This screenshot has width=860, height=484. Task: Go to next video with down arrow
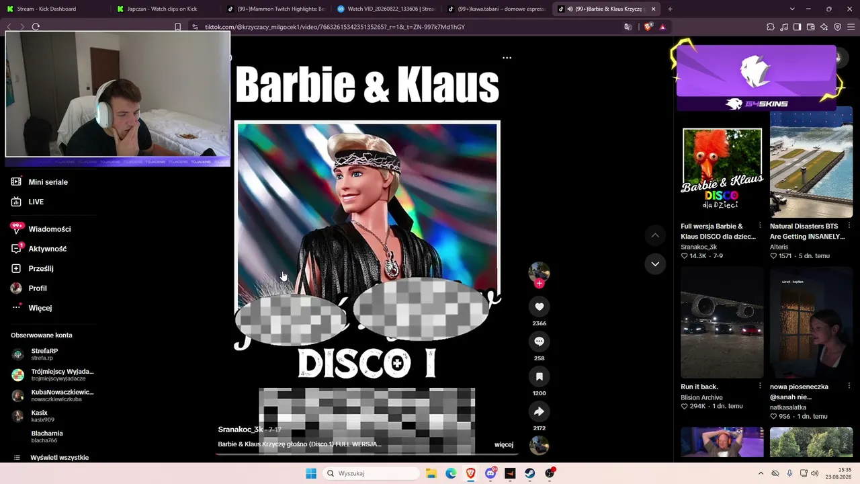655,264
